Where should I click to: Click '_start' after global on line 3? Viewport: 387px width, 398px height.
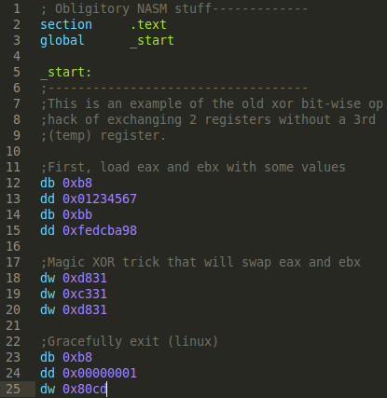pyautogui.click(x=152, y=41)
